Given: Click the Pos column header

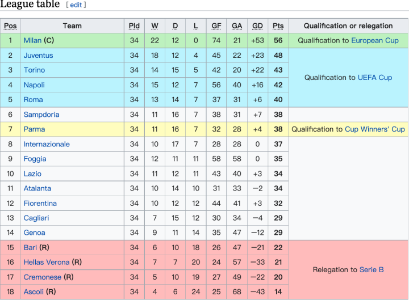Looking at the screenshot, I should (10, 26).
